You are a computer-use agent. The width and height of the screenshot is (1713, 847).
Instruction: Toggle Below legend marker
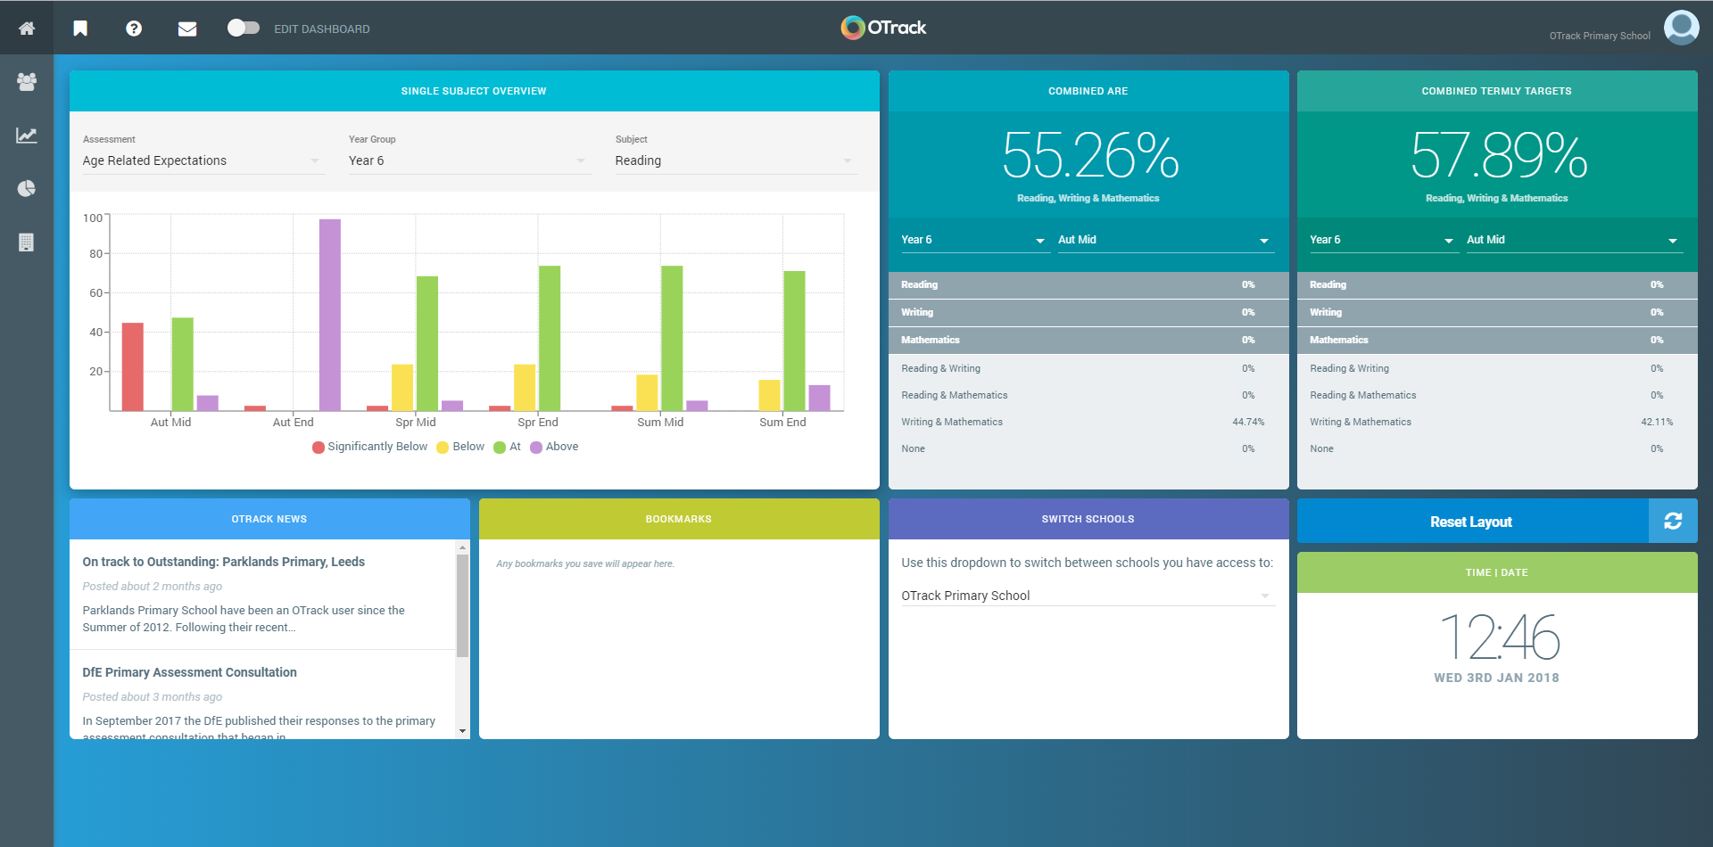pyautogui.click(x=443, y=448)
